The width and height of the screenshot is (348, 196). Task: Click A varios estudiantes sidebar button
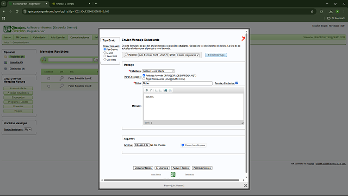click(18, 93)
